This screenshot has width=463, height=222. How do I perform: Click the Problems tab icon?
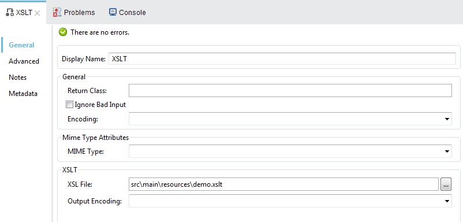click(x=57, y=12)
